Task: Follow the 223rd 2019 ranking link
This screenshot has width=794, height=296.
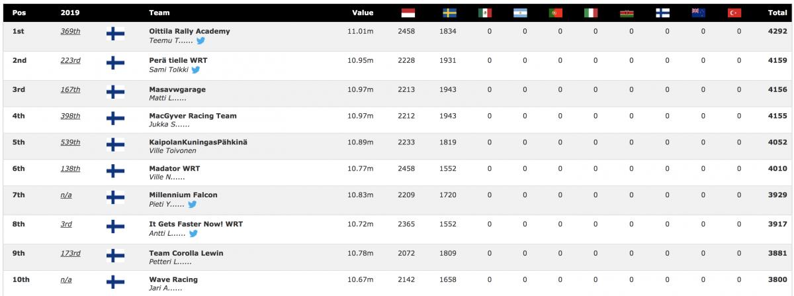Action: pyautogui.click(x=70, y=60)
